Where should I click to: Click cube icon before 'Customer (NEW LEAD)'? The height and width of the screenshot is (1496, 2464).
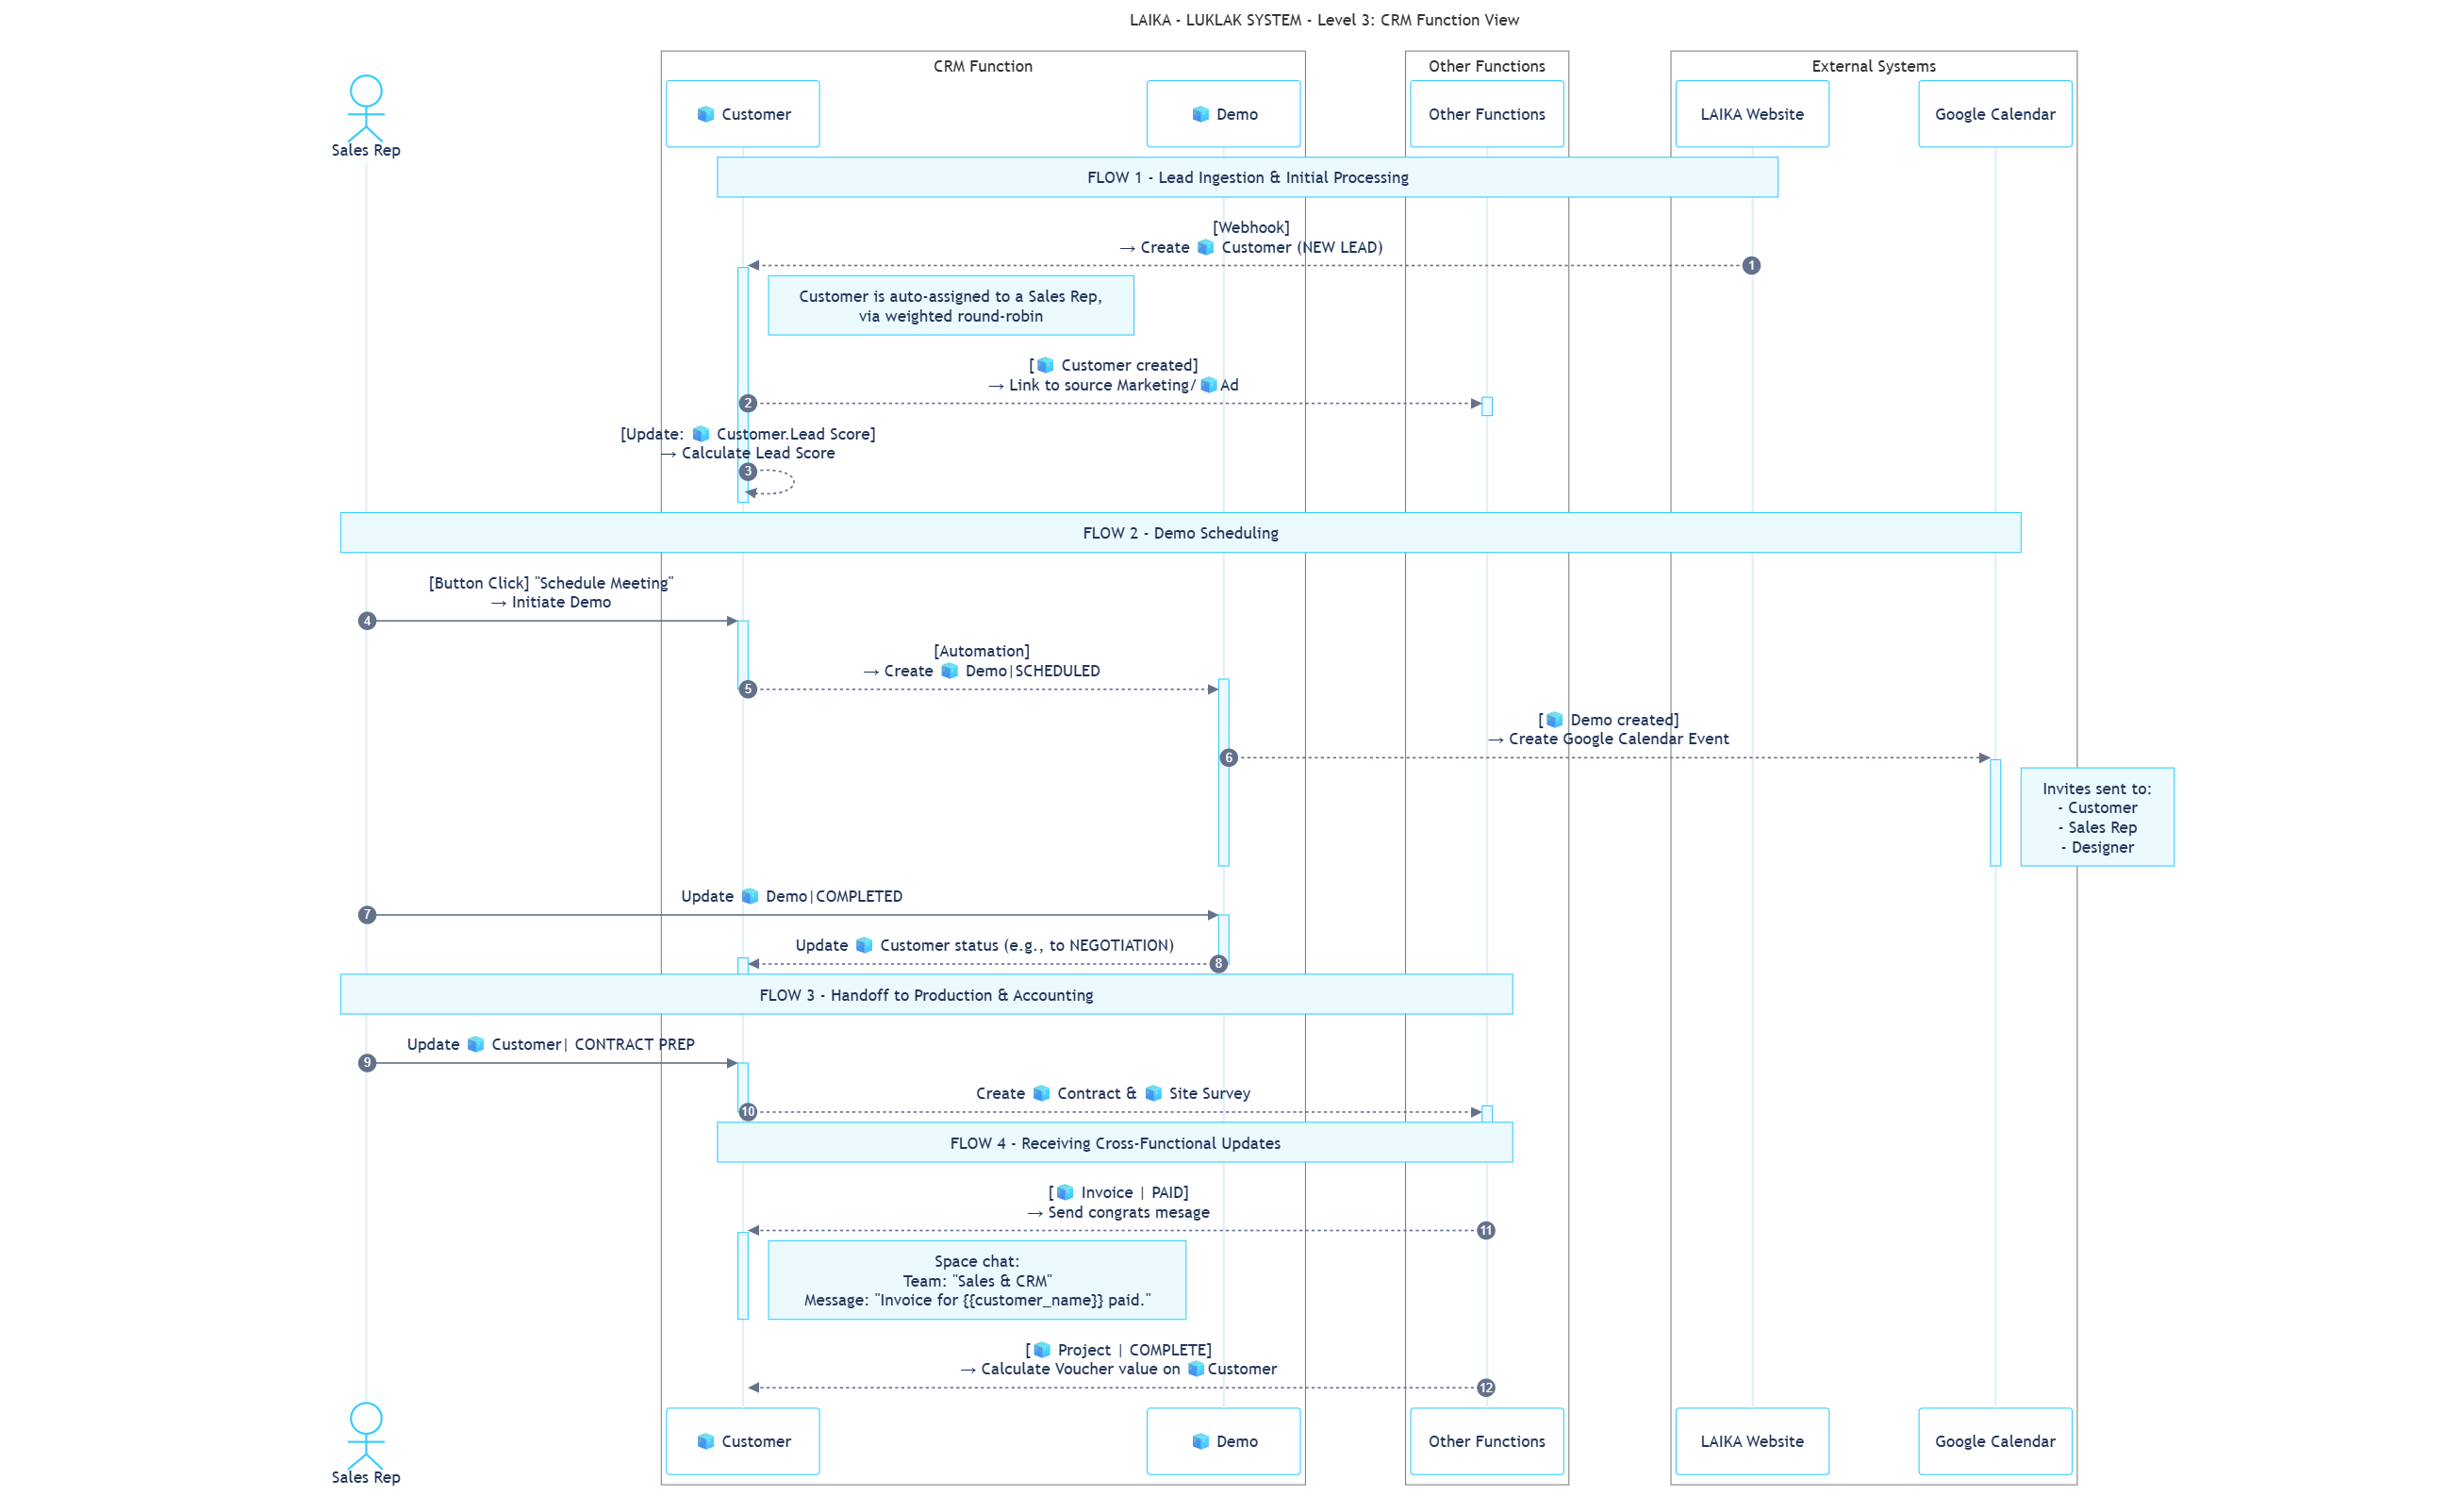tap(1206, 247)
